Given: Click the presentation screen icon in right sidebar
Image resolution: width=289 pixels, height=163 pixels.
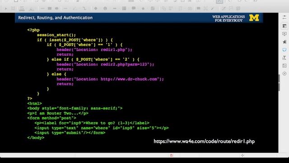Looking at the screenshot, I should [284, 34].
